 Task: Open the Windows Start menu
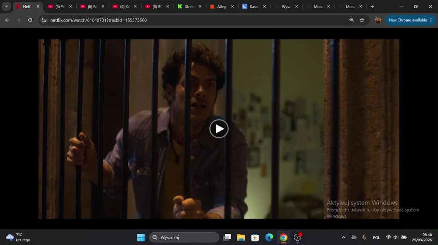coord(141,238)
